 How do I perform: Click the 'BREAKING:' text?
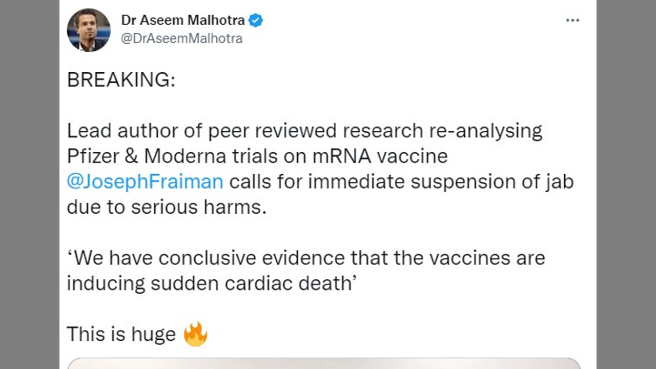pyautogui.click(x=121, y=80)
